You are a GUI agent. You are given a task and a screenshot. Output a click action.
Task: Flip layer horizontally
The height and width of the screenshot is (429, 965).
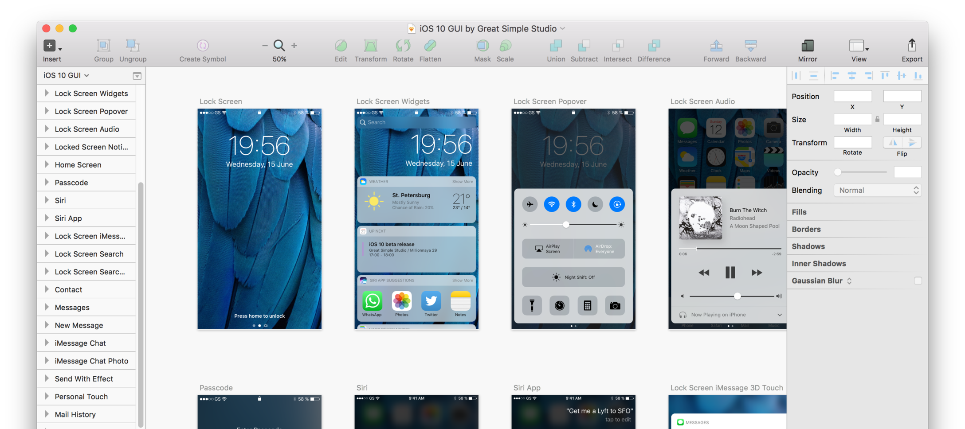point(893,142)
